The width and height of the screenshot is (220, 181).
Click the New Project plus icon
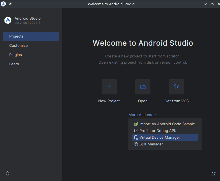(109, 87)
